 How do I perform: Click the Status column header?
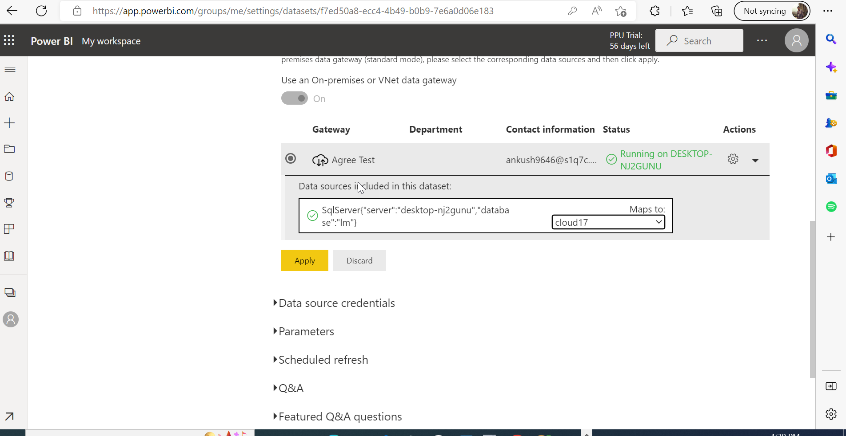pyautogui.click(x=616, y=130)
